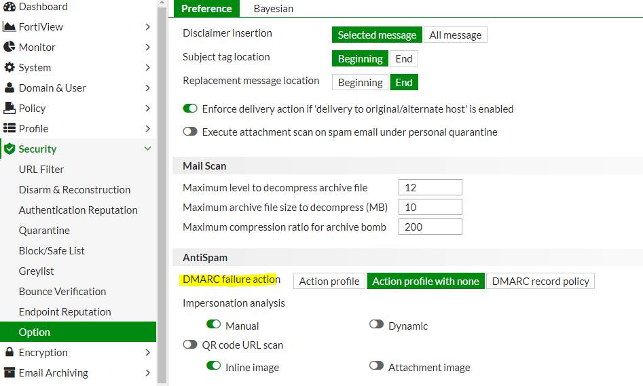Set Disclaimer insertion to All message

(x=455, y=35)
